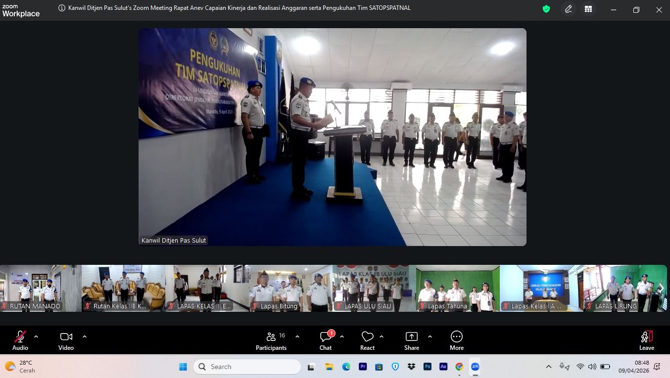Open the React emoji menu
Screen dimensions: 670x378
[x=367, y=340]
